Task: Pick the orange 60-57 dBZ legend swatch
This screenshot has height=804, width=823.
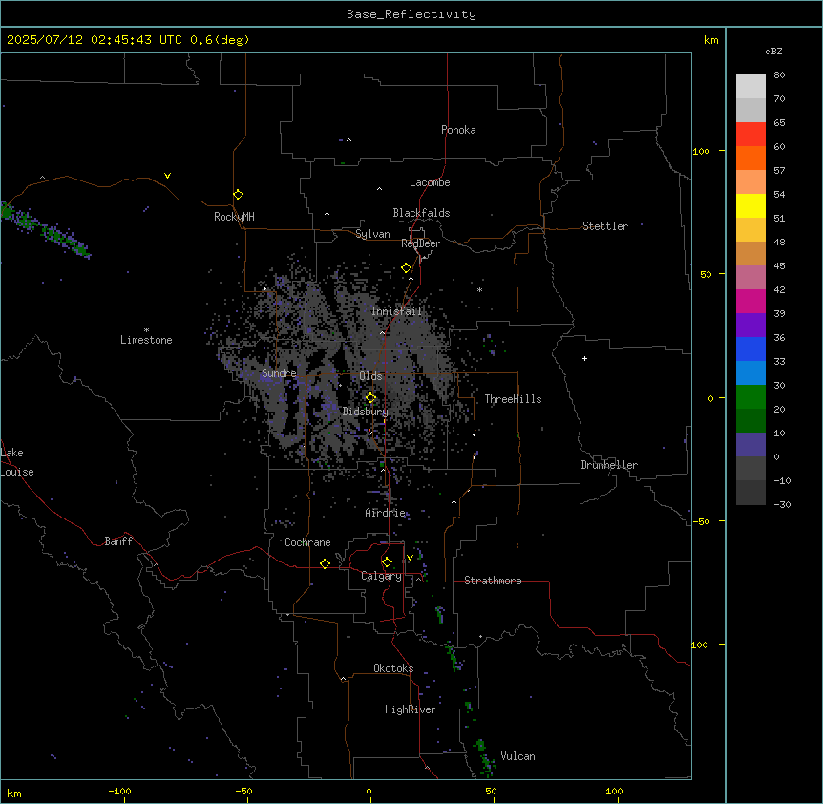Action: [x=750, y=158]
